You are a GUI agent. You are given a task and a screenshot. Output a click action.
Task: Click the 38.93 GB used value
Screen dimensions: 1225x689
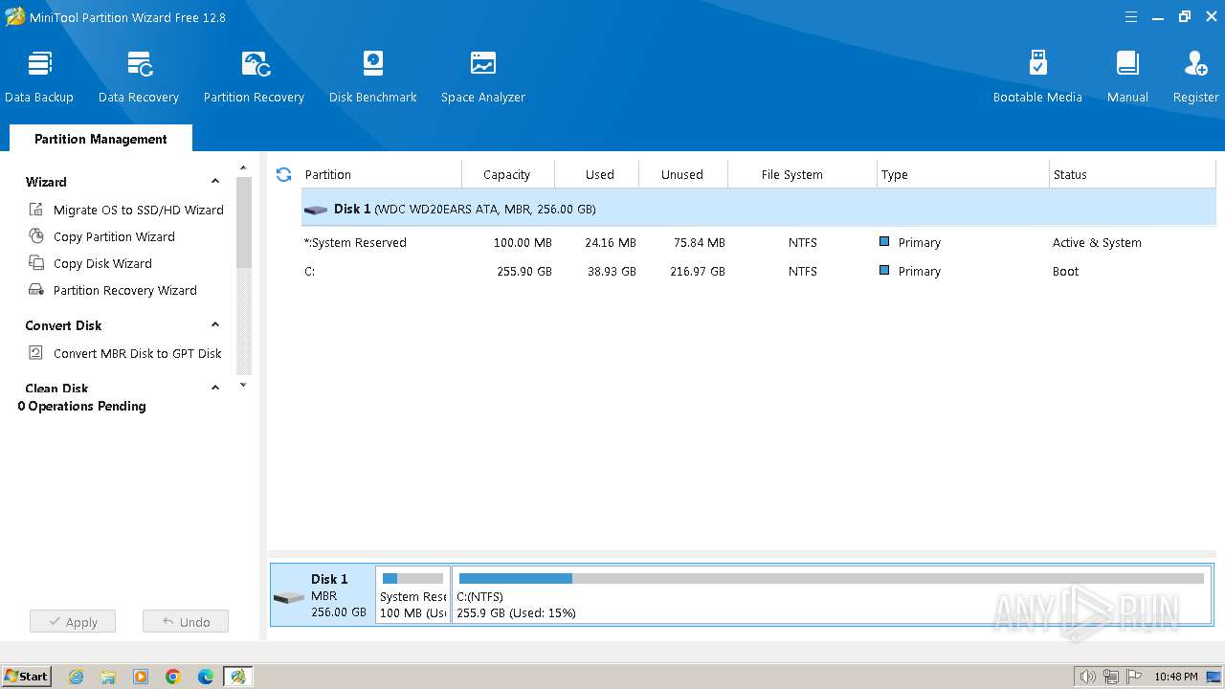[612, 271]
